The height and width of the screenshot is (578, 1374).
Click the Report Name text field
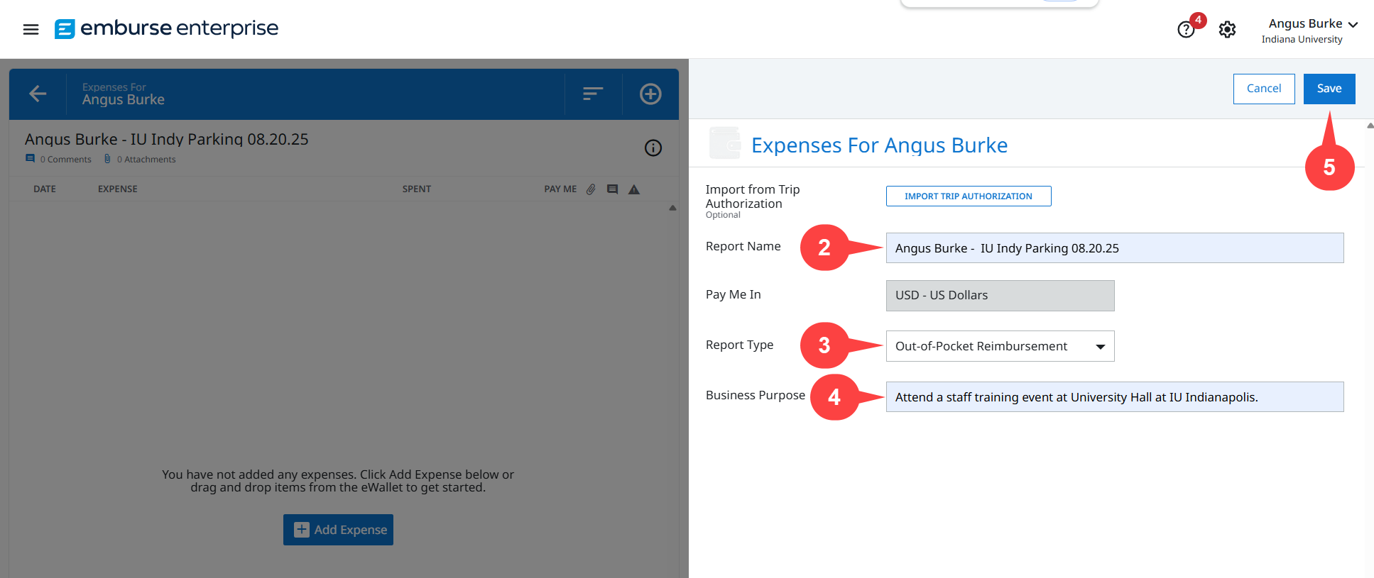pos(1114,248)
